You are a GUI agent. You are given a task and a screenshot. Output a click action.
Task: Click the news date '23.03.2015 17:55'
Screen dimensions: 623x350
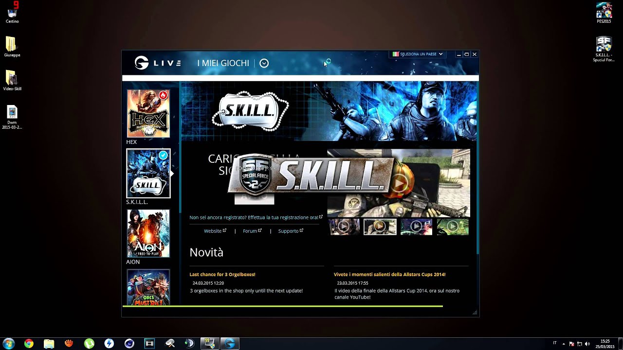(x=352, y=283)
